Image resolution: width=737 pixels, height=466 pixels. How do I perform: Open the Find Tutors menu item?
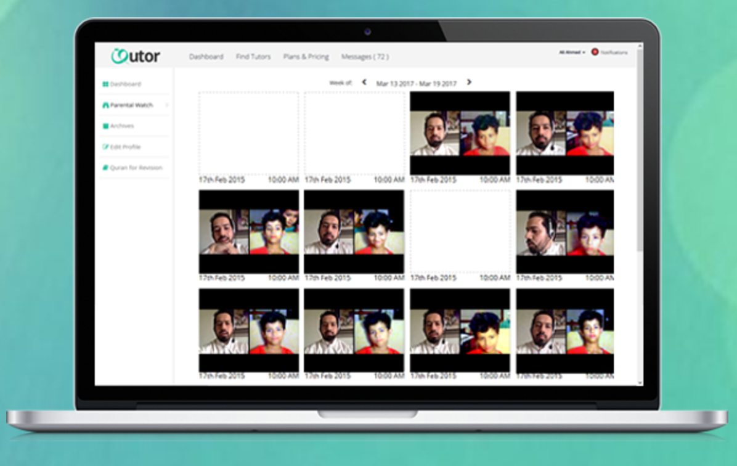pos(253,56)
